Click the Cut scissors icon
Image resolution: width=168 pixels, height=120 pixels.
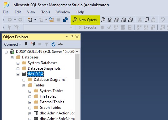click(x=140, y=20)
